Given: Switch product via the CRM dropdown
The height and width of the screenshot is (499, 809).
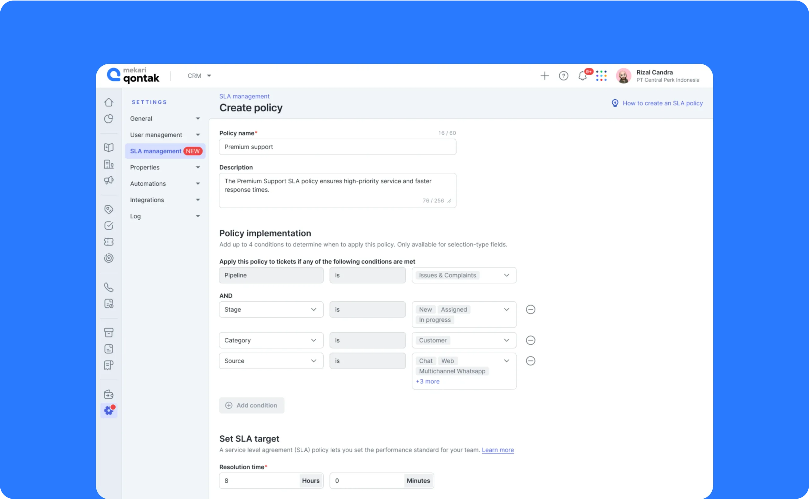Looking at the screenshot, I should pos(199,76).
